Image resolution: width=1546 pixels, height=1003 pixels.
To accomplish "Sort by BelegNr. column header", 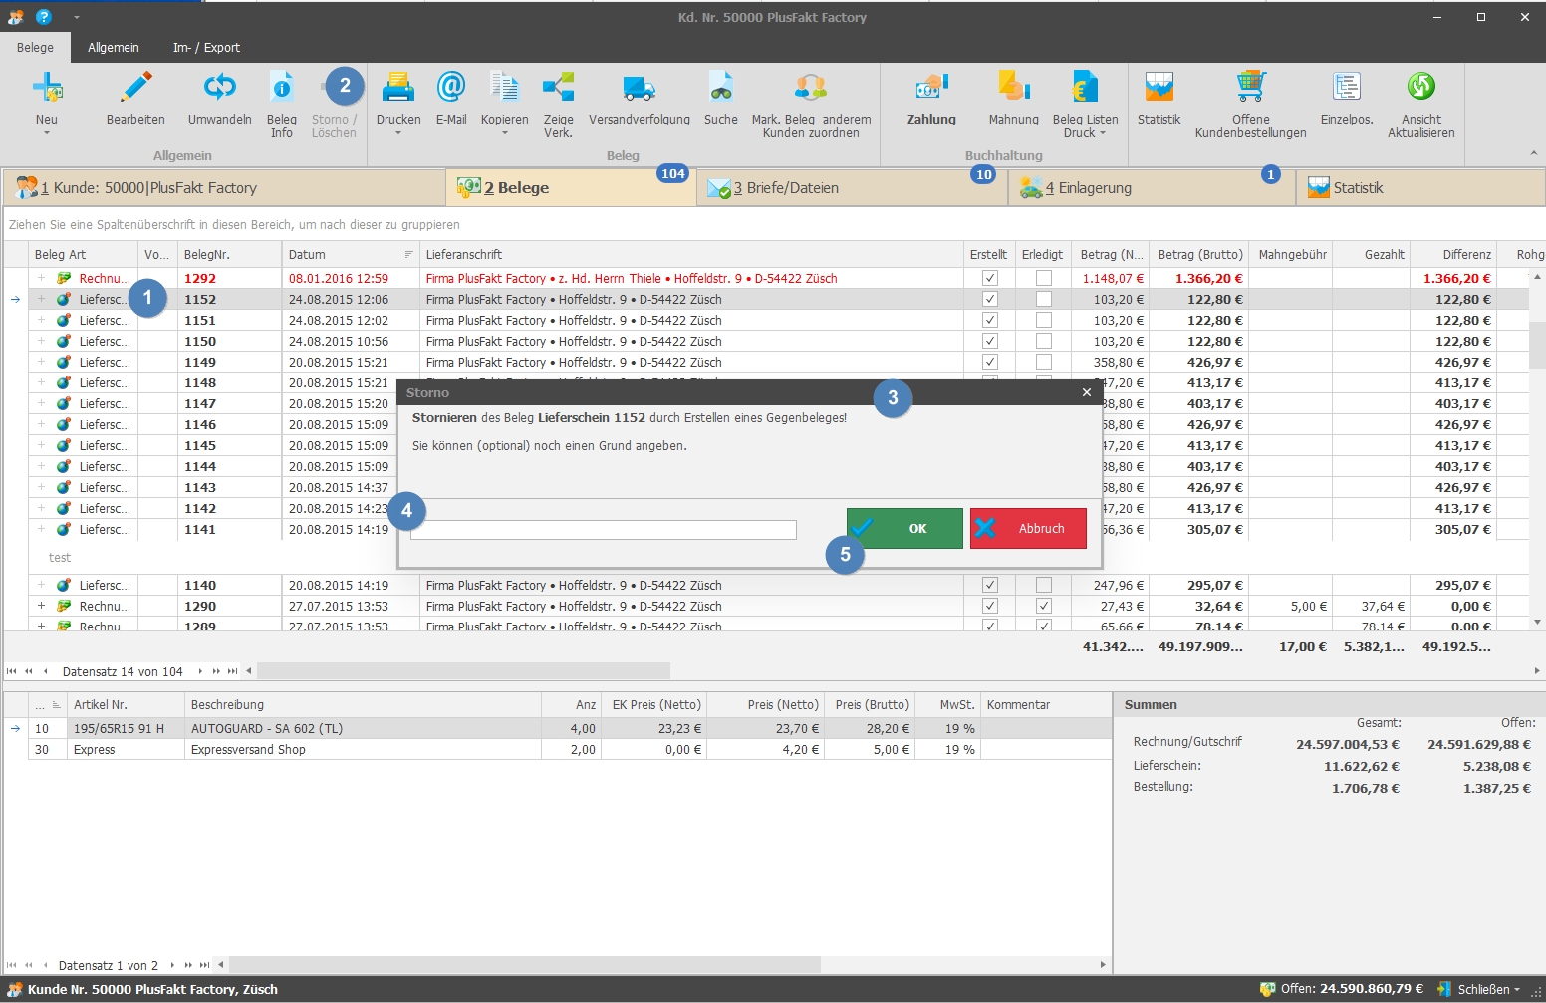I will pos(229,254).
